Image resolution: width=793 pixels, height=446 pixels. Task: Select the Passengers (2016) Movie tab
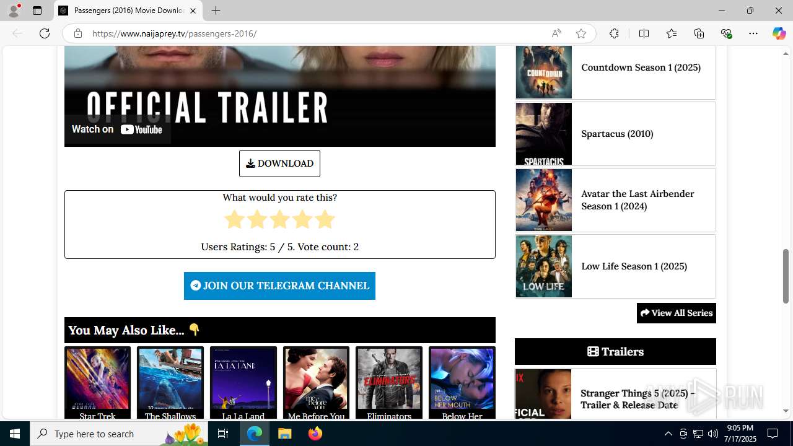point(129,11)
